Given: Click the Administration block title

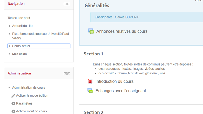Looking at the screenshot, I should pyautogui.click(x=19, y=73).
